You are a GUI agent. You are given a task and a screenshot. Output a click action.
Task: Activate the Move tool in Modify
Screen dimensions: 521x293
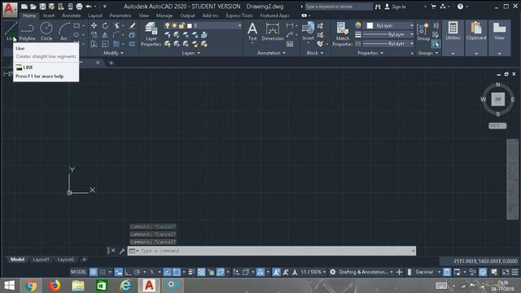pos(94,25)
